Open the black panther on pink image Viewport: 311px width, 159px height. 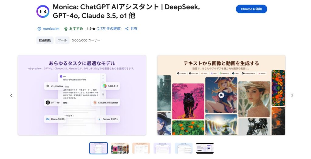[188, 101]
